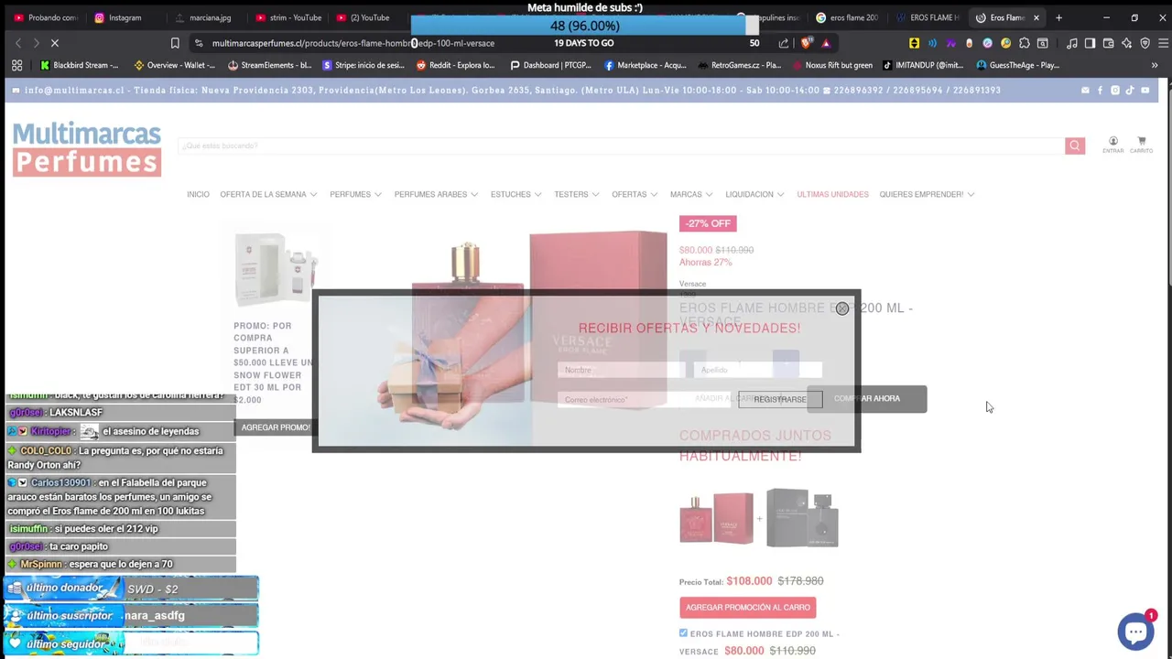Open the StreamElements bookmark
This screenshot has width=1172, height=659.
tap(270, 65)
